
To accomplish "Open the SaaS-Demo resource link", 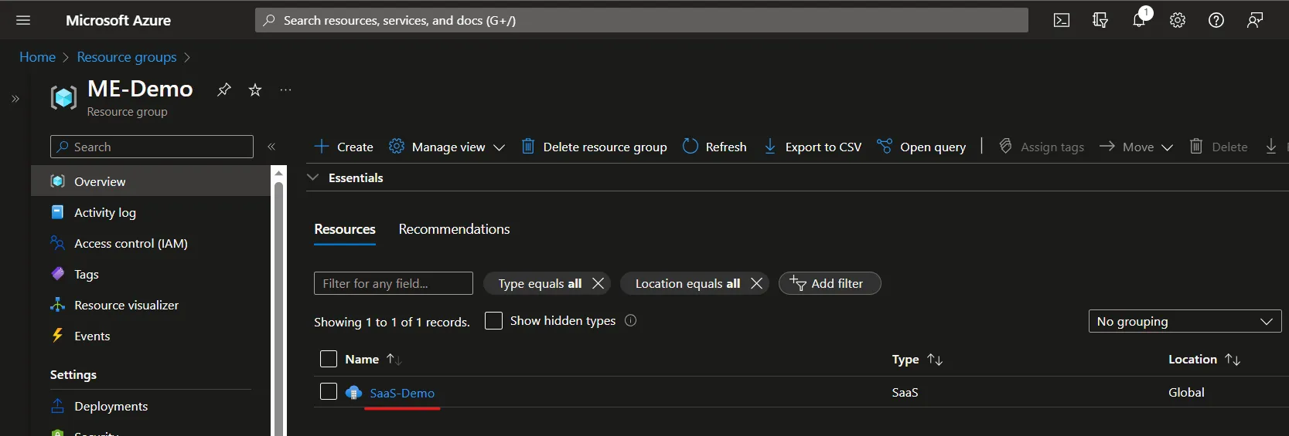I will click(x=402, y=393).
